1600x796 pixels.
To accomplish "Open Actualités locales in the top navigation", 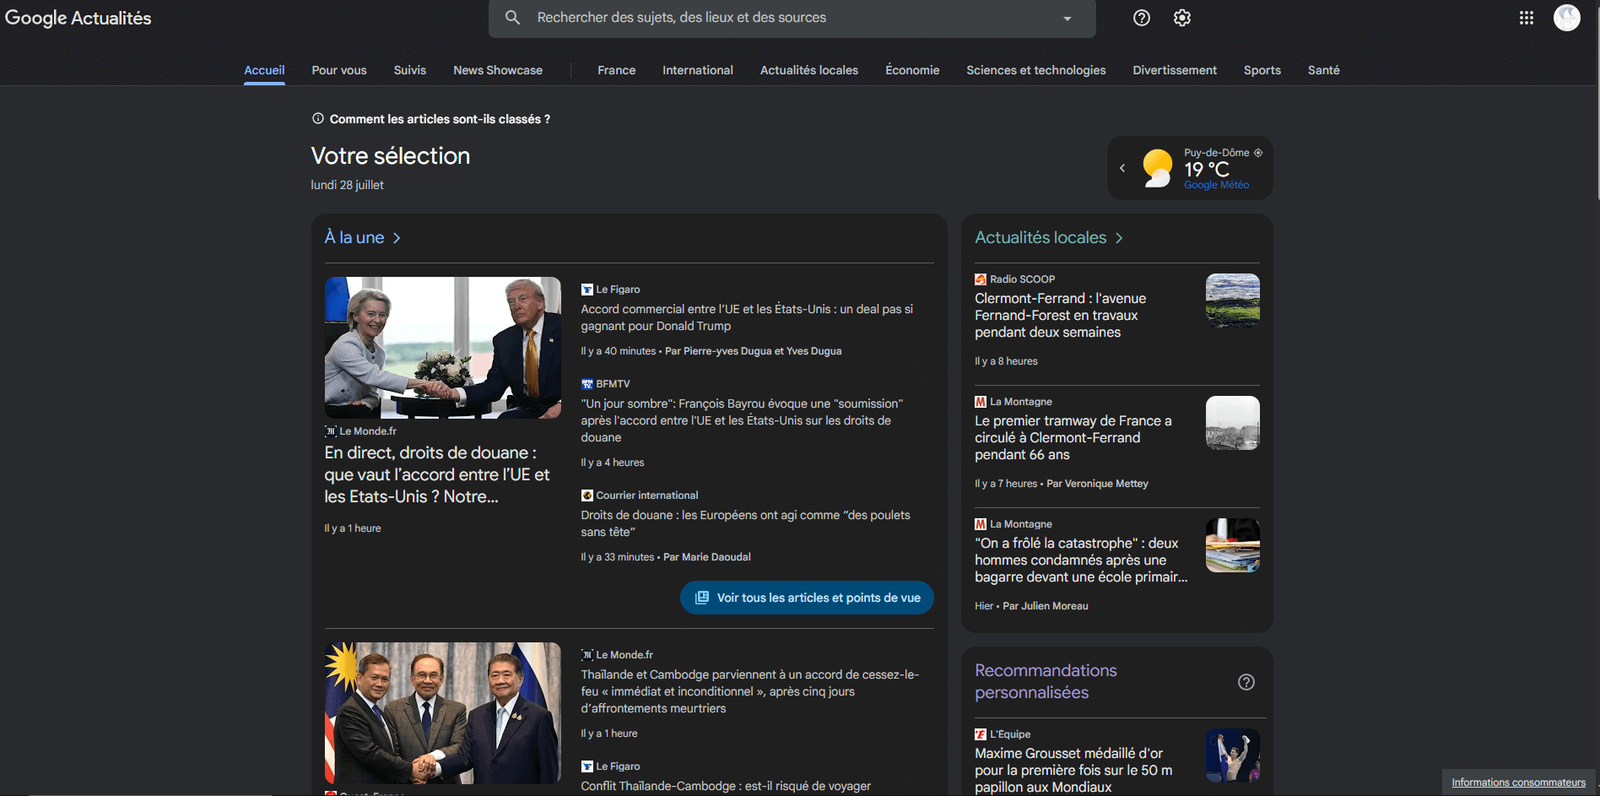I will (x=809, y=70).
